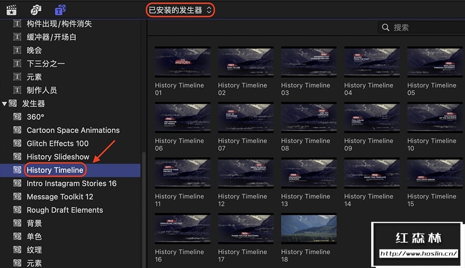Select History Timeline 03 thumbnail
The width and height of the screenshot is (465, 268).
coord(309,62)
